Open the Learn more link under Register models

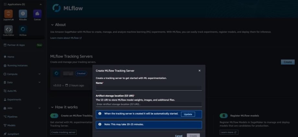229,132
